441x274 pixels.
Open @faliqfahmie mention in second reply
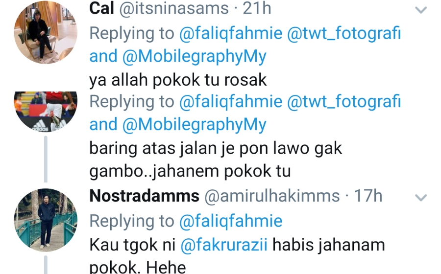click(x=231, y=102)
